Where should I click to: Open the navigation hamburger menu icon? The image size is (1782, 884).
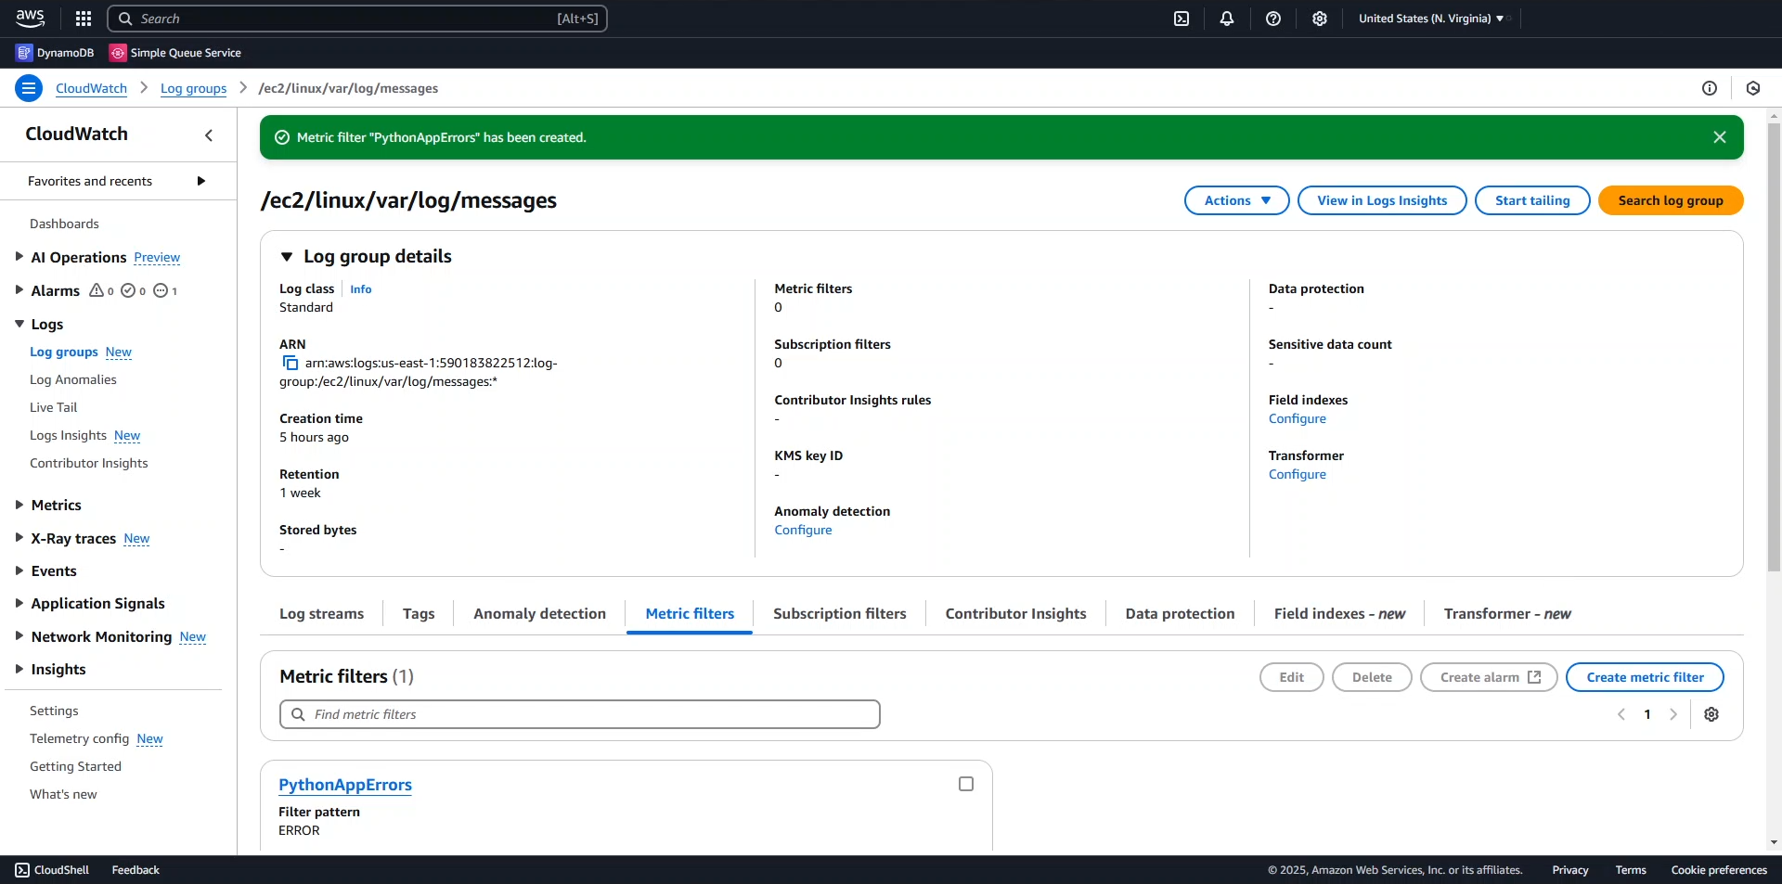click(x=28, y=87)
